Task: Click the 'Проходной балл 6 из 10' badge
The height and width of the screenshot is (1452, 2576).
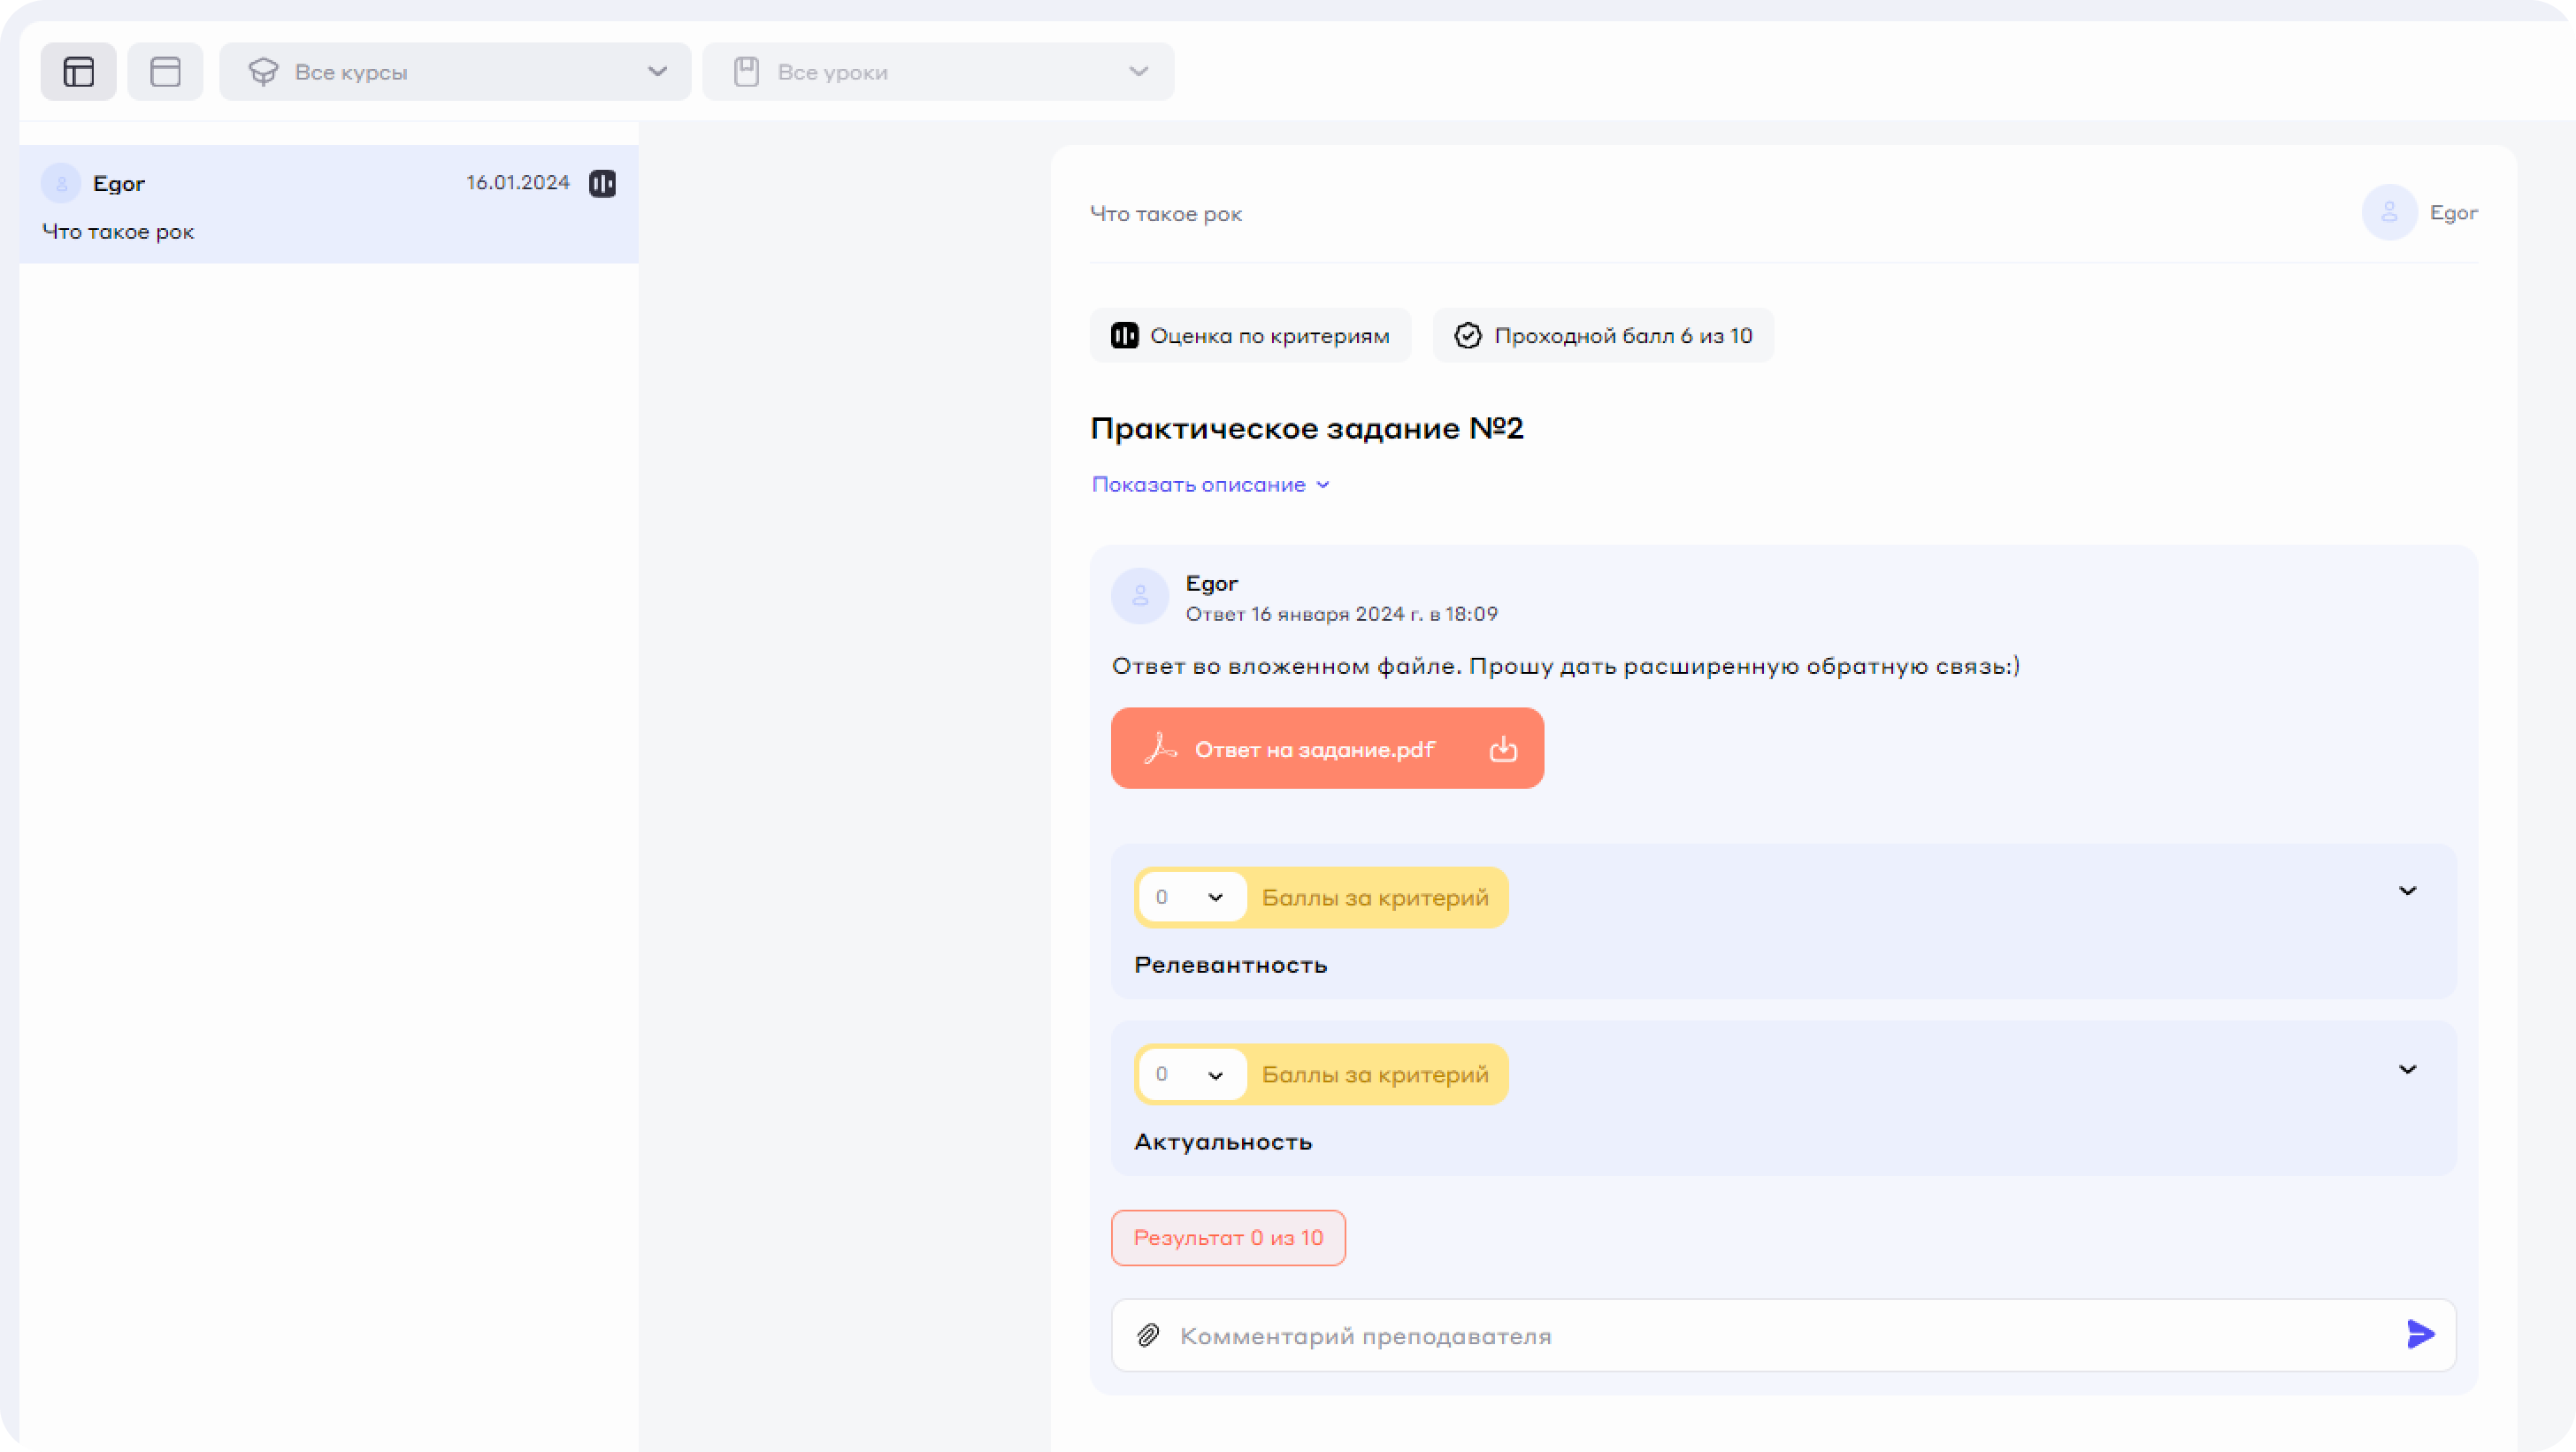Action: [x=1603, y=336]
